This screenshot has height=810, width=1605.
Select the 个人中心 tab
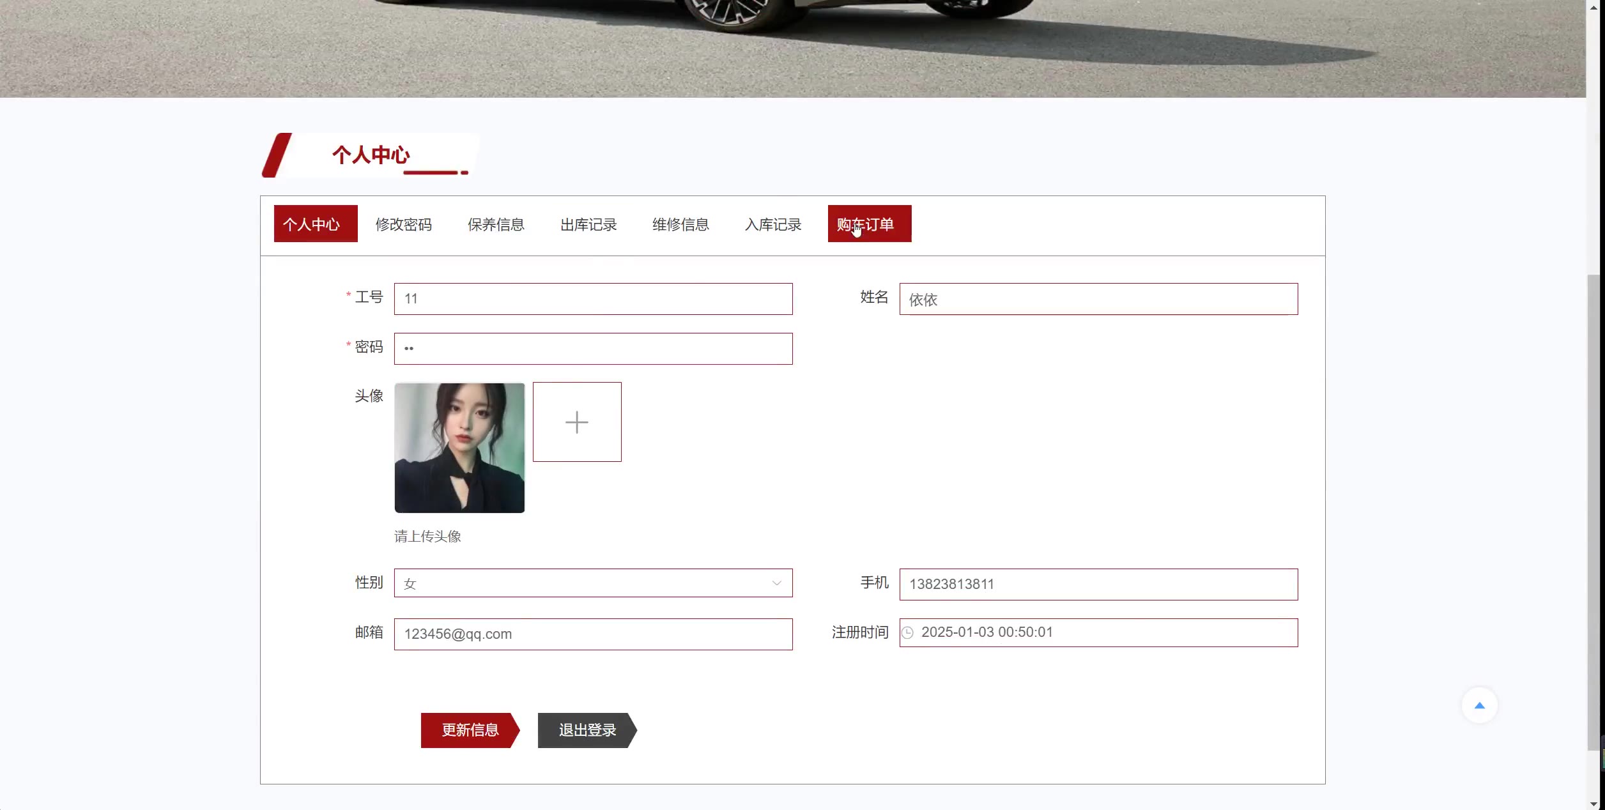tap(315, 224)
